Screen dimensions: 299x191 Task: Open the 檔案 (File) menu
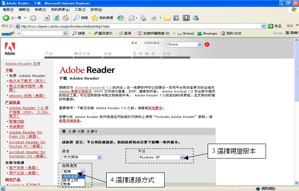click(x=8, y=10)
